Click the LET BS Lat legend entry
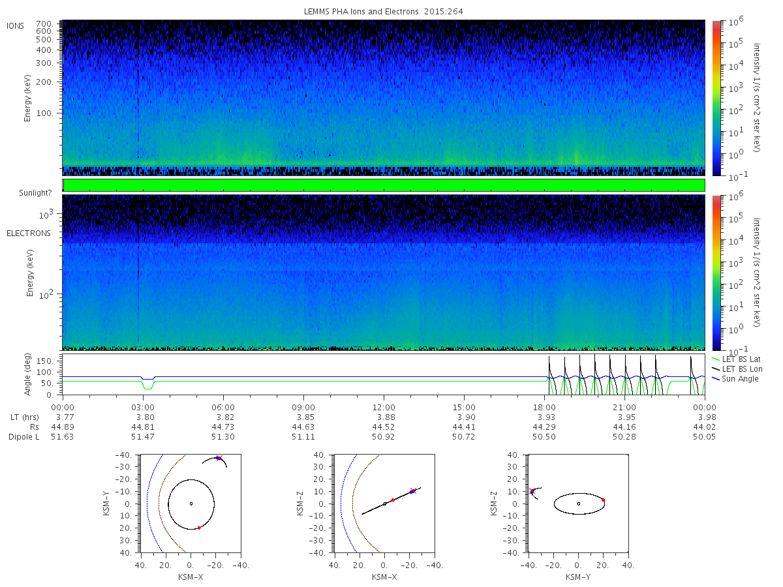The height and width of the screenshot is (587, 783). tap(735, 359)
